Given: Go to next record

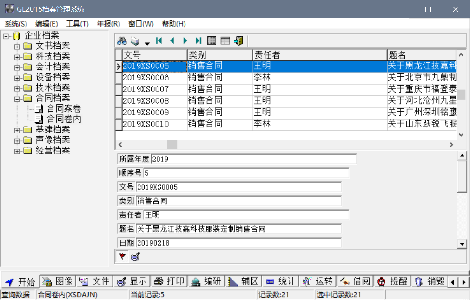Looking at the screenshot, I should [185, 40].
